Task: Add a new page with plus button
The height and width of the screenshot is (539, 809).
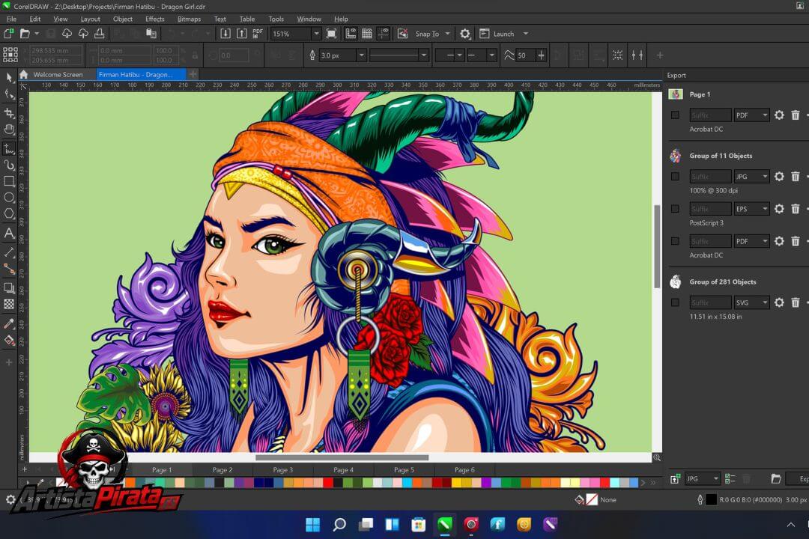Action: coord(24,469)
